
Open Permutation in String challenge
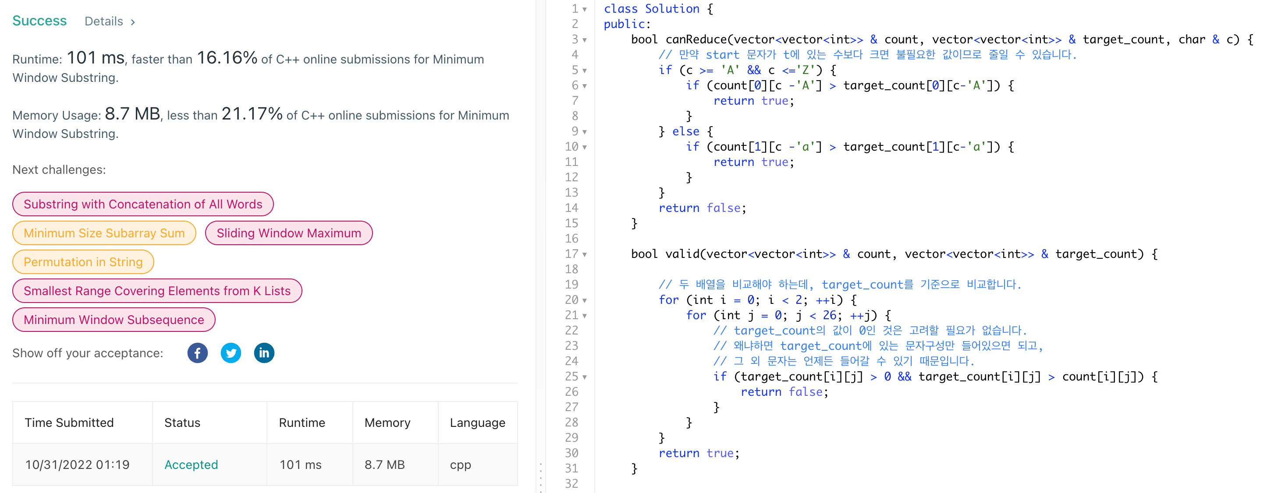pyautogui.click(x=83, y=262)
